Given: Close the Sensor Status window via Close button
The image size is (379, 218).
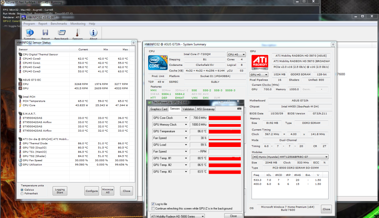Looking at the screenshot, I should point(126,191).
